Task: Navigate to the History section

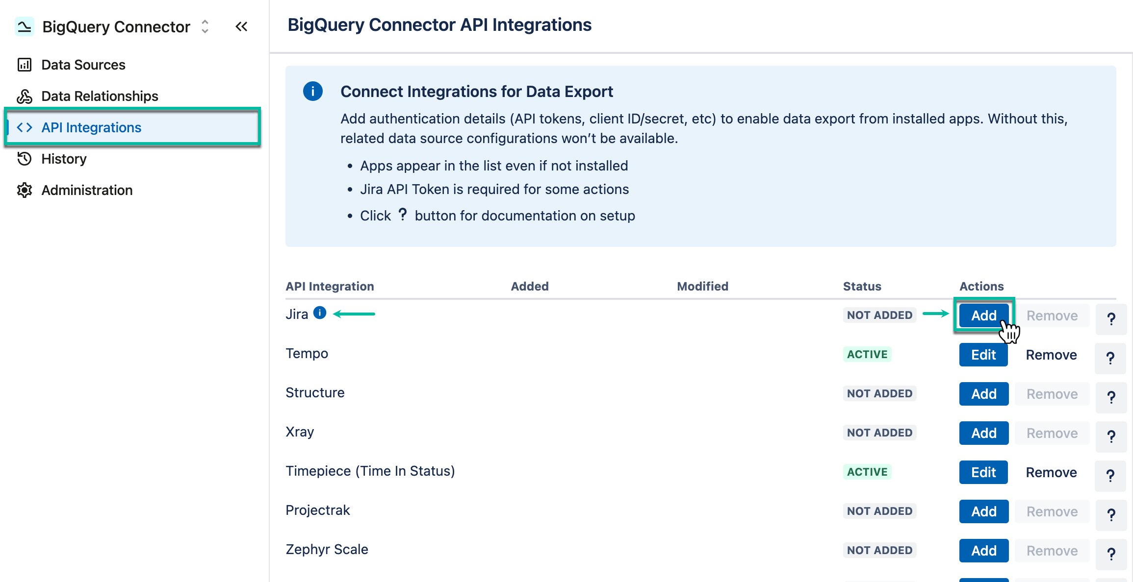Action: pyautogui.click(x=65, y=158)
